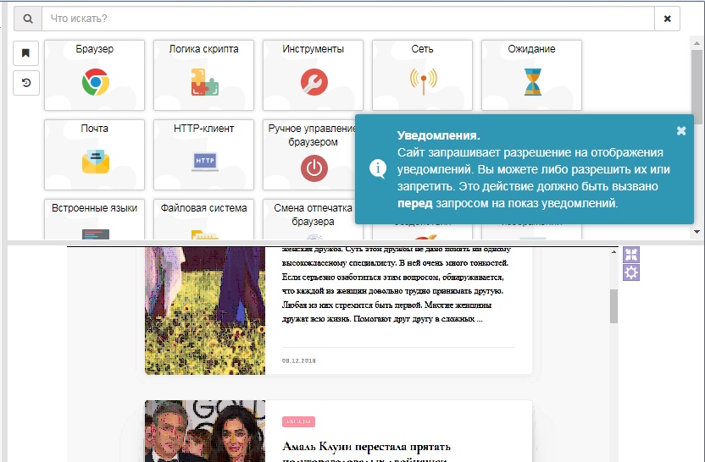Open Смена отпечатка браузера category
Viewport: 705px width, 462px height.
[x=309, y=219]
